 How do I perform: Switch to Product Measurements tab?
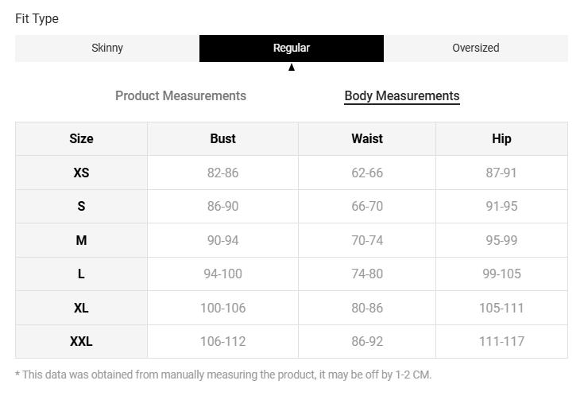[x=180, y=95]
